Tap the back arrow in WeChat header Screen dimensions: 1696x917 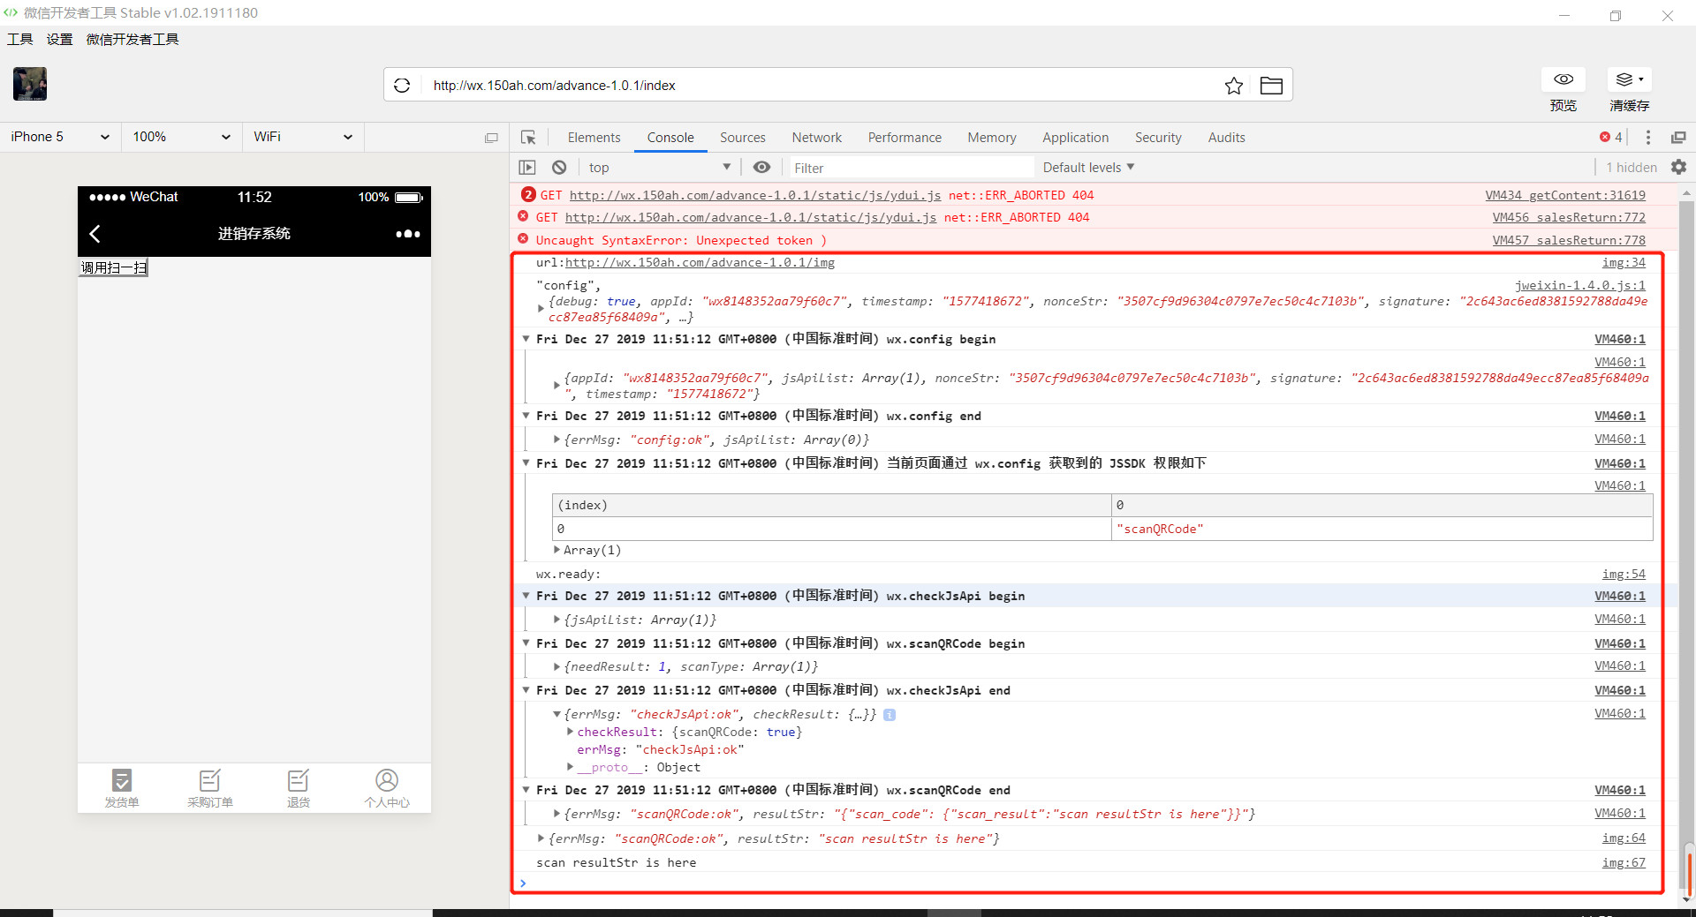tap(95, 234)
